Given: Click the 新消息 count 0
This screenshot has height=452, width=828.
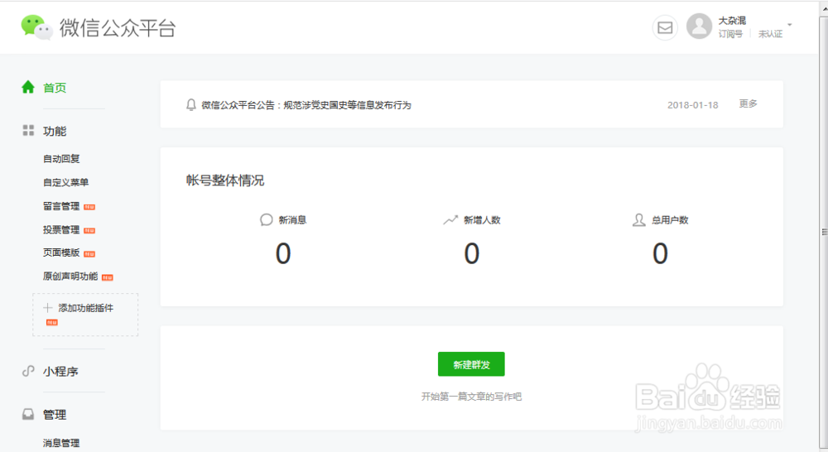Looking at the screenshot, I should click(x=283, y=253).
